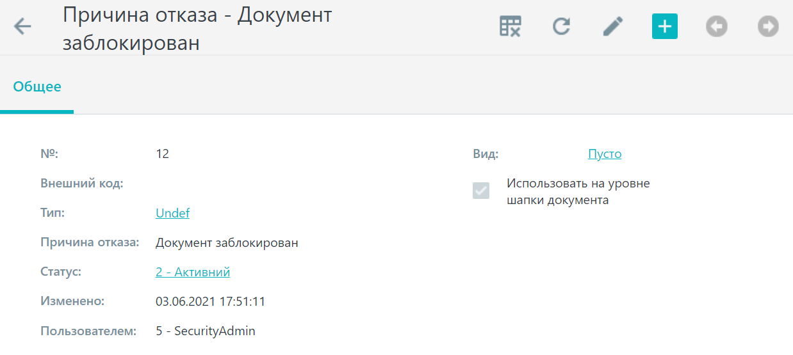The width and height of the screenshot is (793, 355).
Task: Click the page title Причина отказа - Документ заблокирован
Action: (x=197, y=29)
